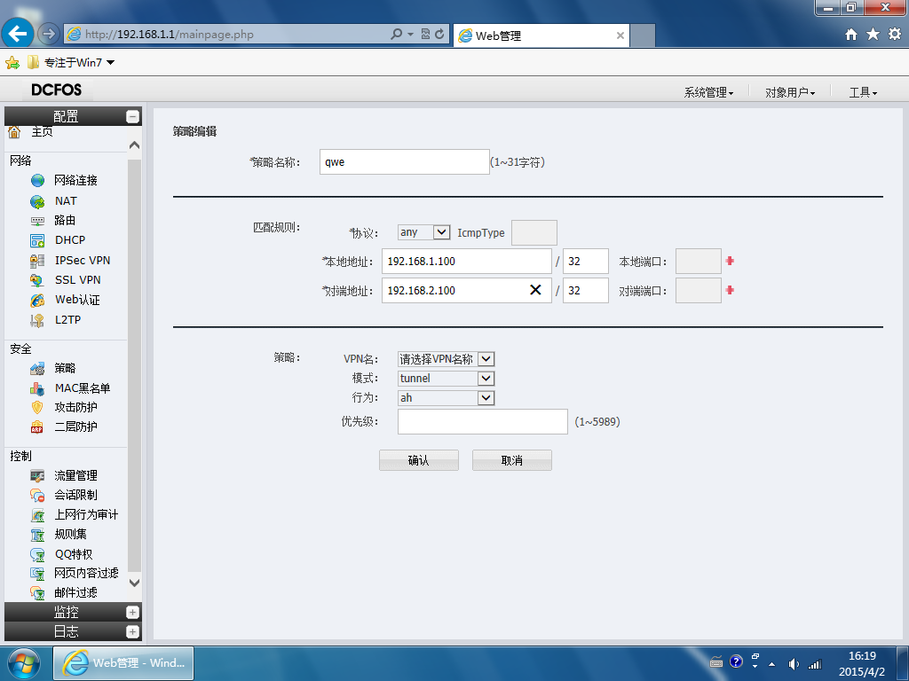Click the 确认 confirm button
The width and height of the screenshot is (909, 681).
(x=419, y=461)
